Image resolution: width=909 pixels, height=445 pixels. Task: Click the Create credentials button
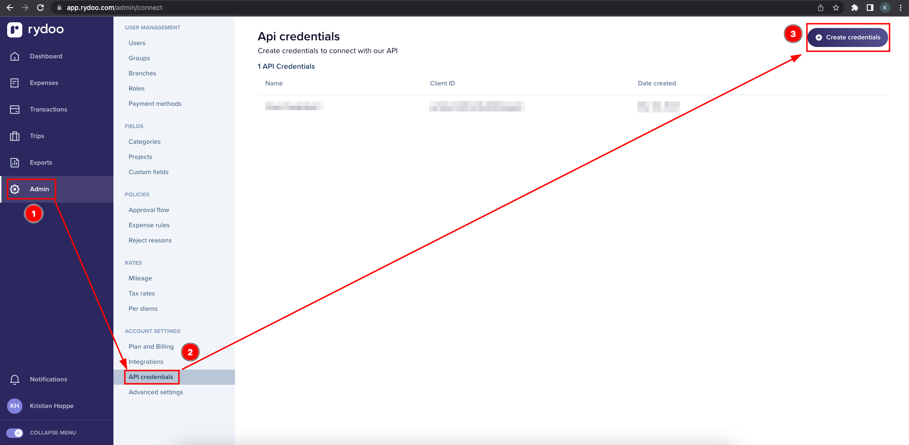point(848,37)
